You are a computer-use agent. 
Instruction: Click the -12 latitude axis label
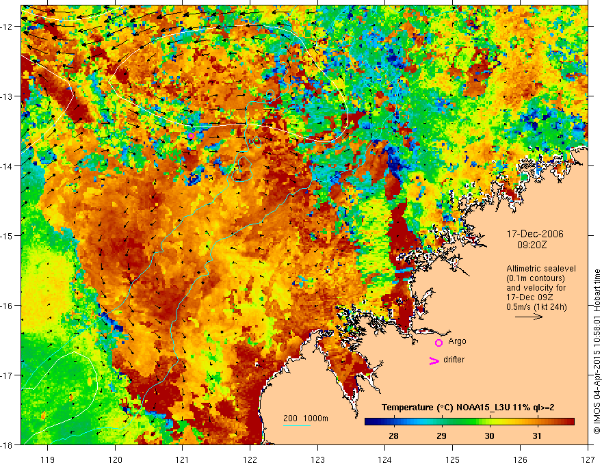coord(8,27)
